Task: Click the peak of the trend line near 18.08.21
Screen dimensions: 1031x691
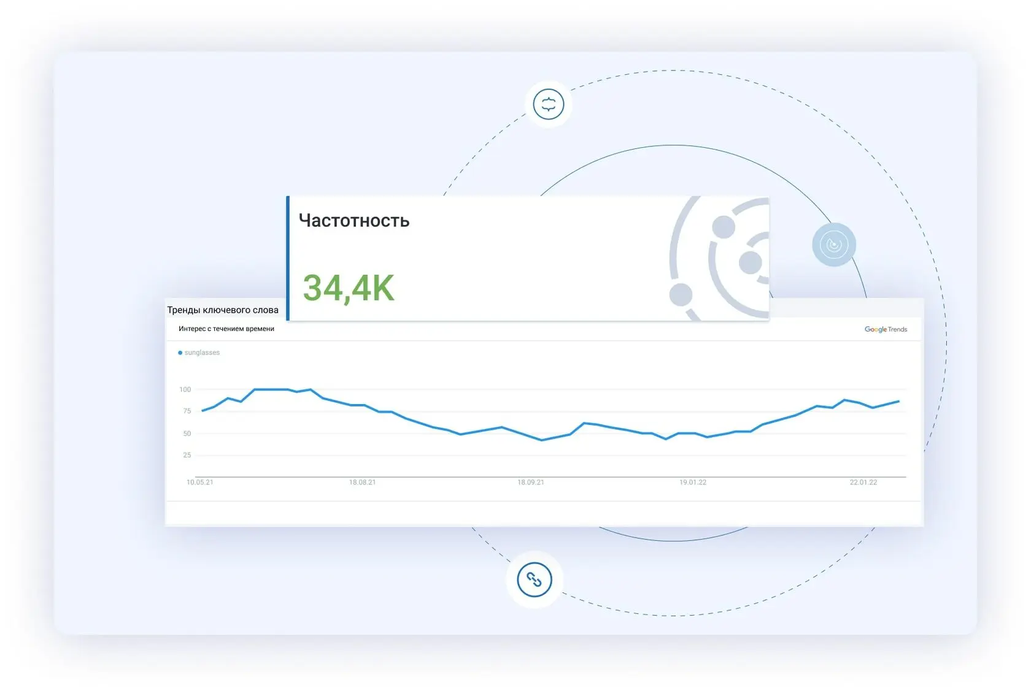Action: [310, 390]
